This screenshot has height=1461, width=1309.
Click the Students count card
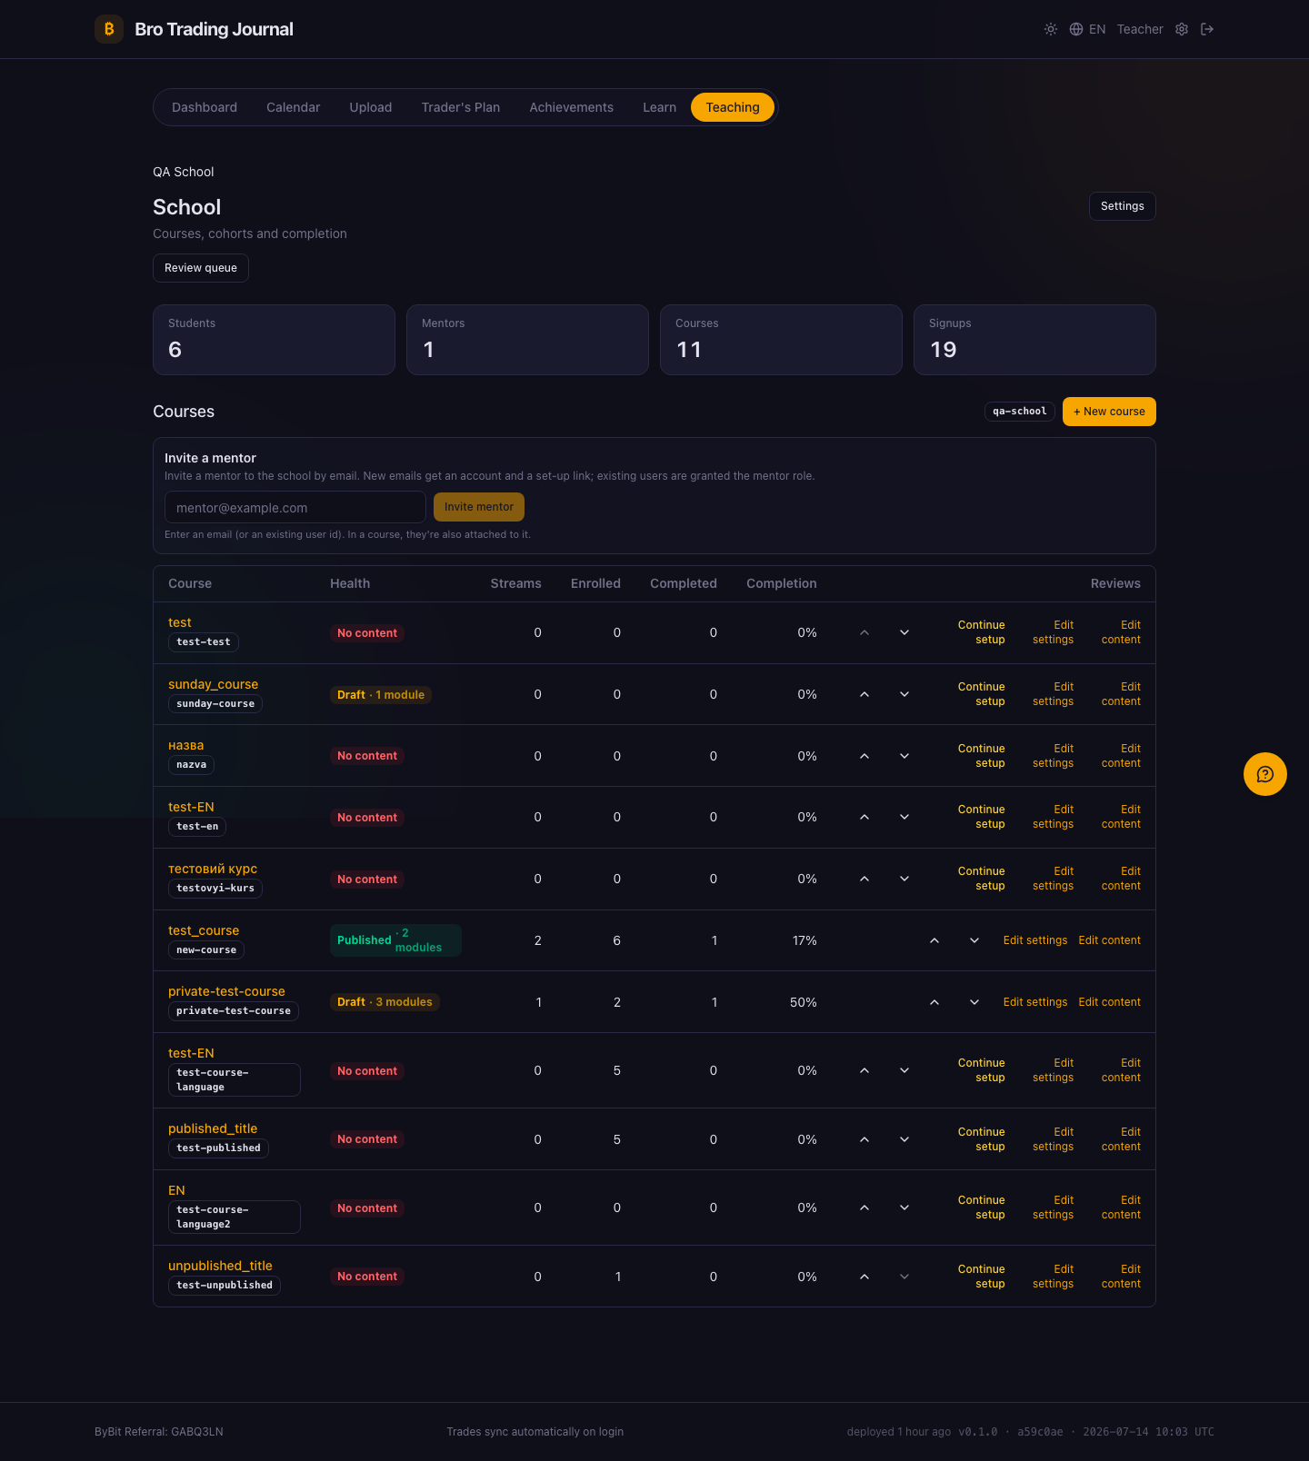pos(274,340)
